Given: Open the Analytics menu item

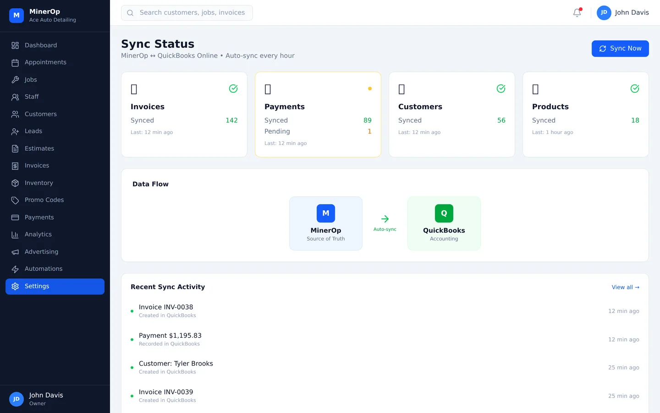Looking at the screenshot, I should 38,234.
